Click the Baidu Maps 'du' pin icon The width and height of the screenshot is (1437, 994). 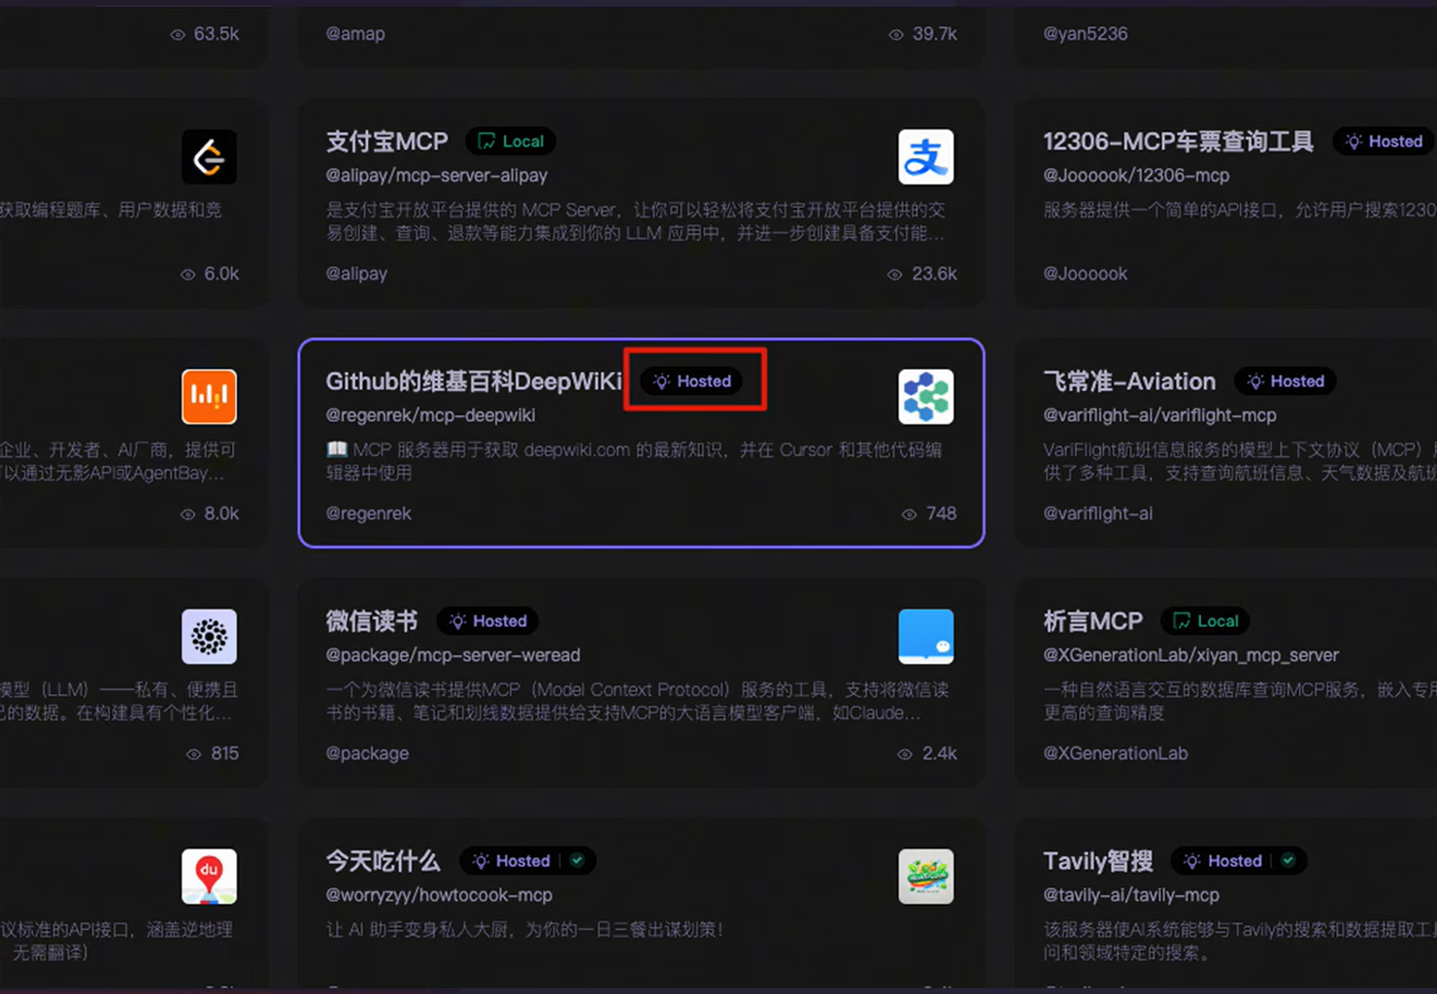click(x=209, y=876)
